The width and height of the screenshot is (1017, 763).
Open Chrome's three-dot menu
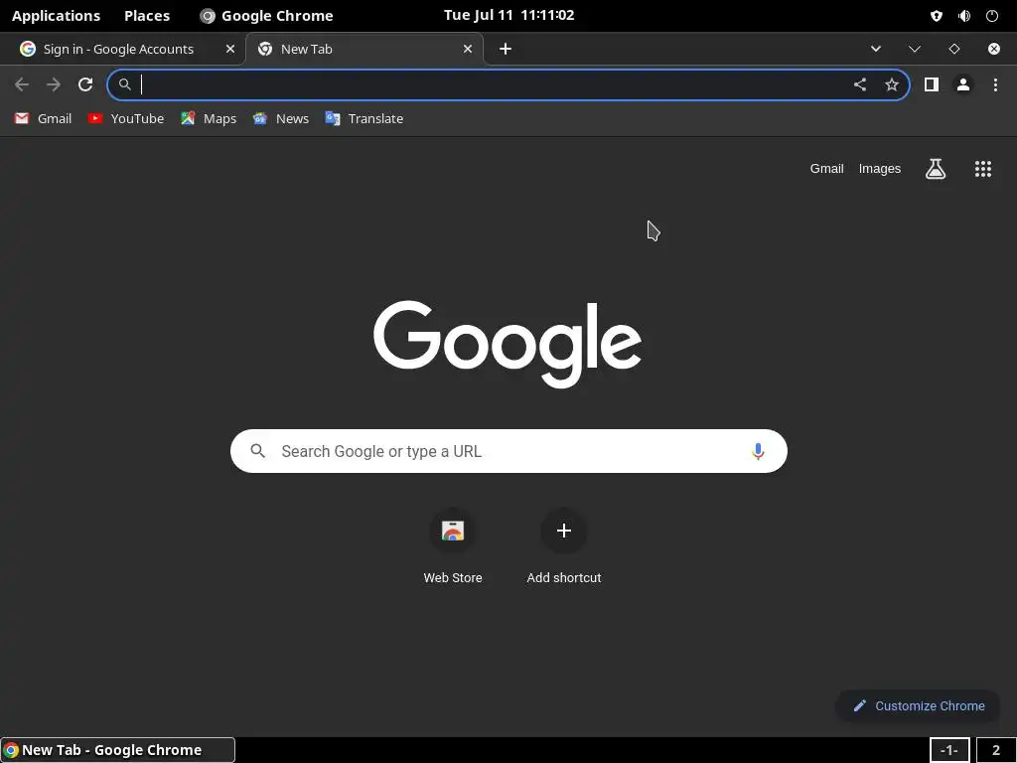pyautogui.click(x=995, y=84)
